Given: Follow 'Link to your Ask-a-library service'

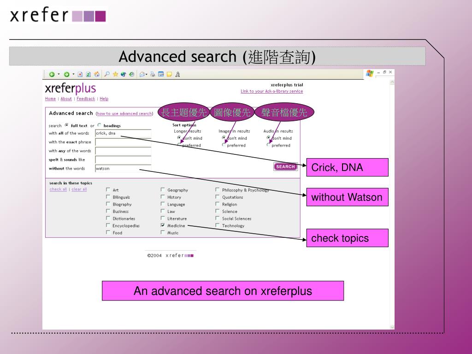Looking at the screenshot, I should coord(272,91).
